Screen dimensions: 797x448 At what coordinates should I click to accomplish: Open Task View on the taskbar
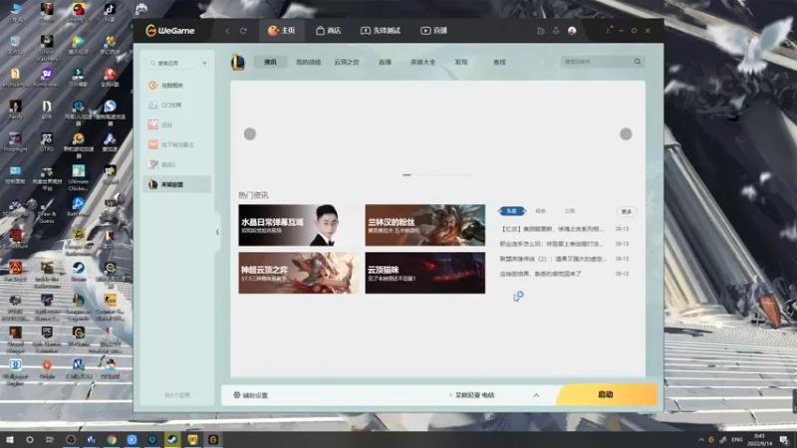pyautogui.click(x=49, y=439)
